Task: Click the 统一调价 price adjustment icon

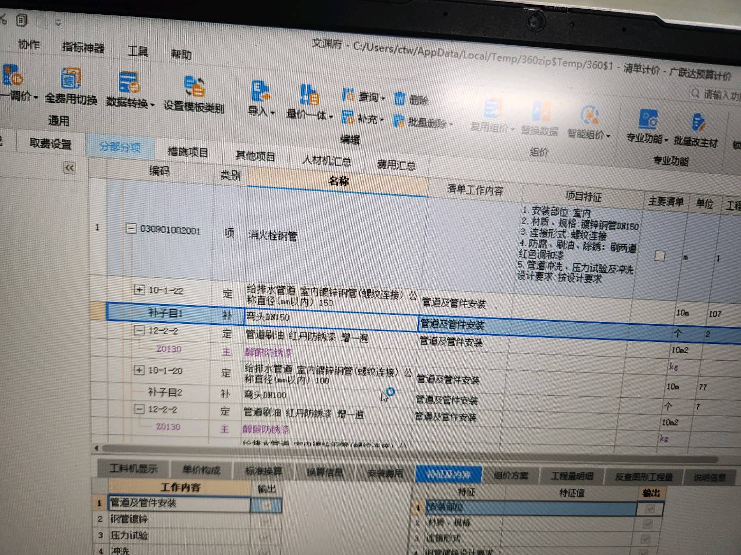Action: pos(12,75)
